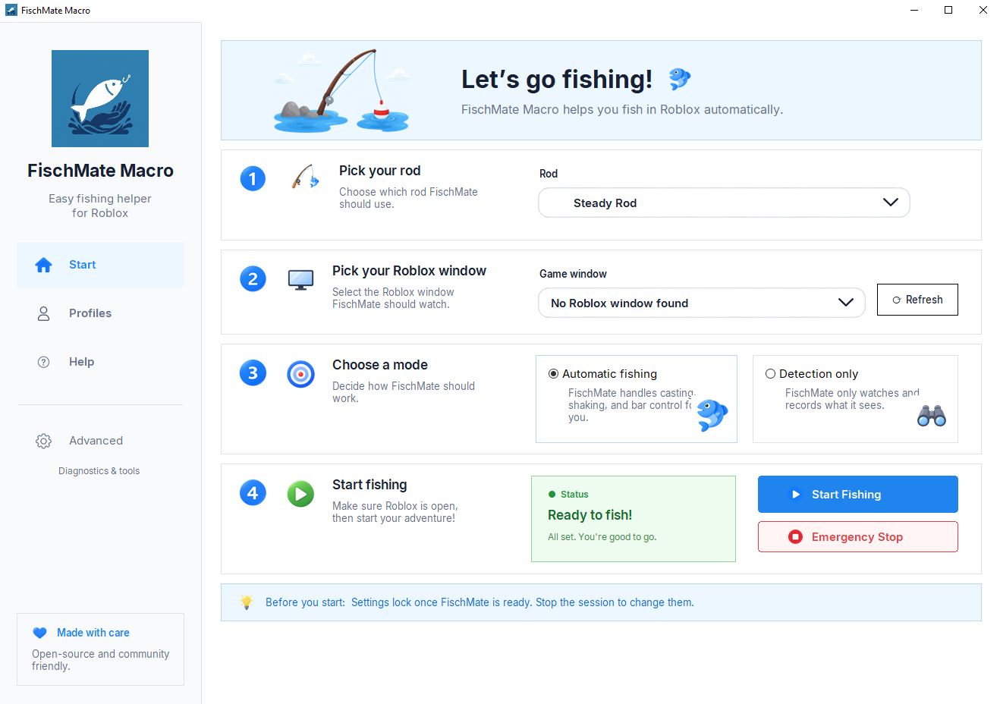Screen dimensions: 1000x704
Task: Open the Game window dropdown
Action: (x=702, y=303)
